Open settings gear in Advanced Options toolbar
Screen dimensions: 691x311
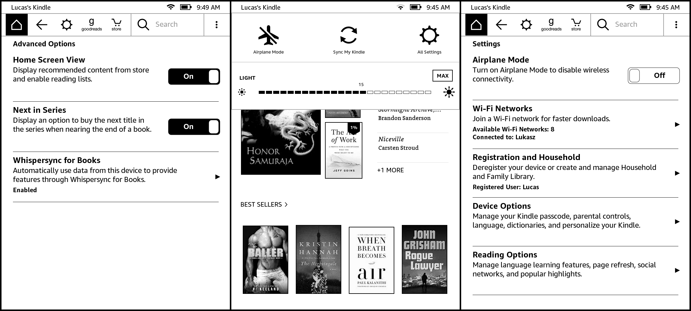[67, 25]
